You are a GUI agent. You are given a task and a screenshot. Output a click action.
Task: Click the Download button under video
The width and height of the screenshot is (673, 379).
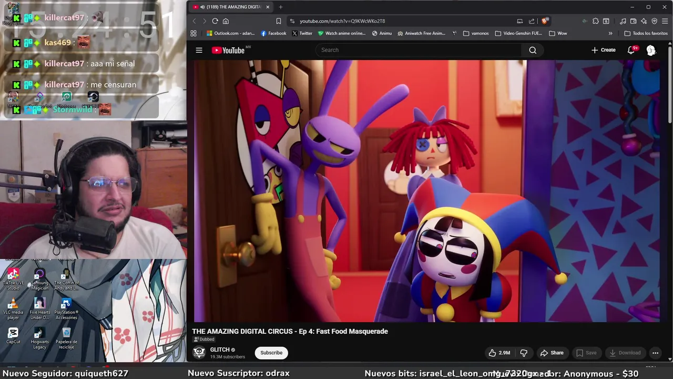(625, 353)
